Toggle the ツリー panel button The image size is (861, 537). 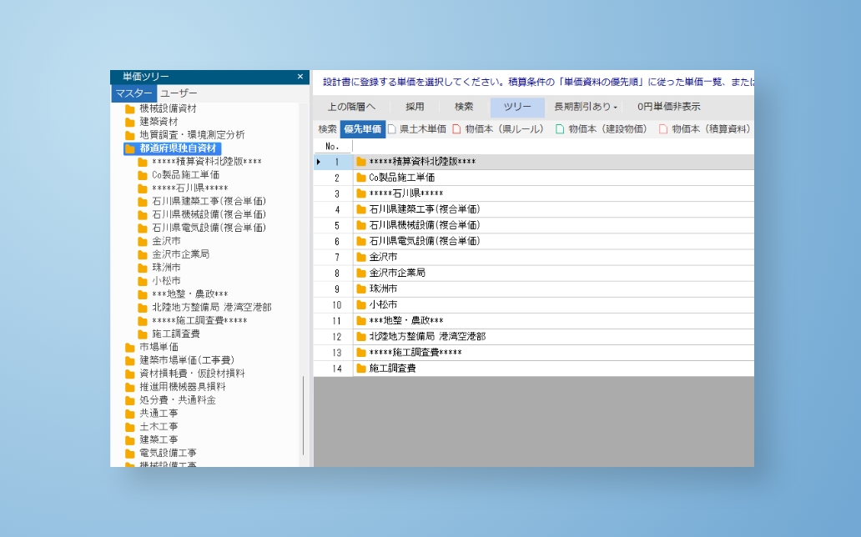[516, 107]
